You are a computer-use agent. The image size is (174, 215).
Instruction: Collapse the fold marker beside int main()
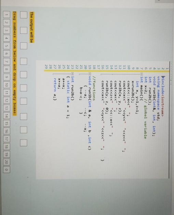click(x=142, y=74)
